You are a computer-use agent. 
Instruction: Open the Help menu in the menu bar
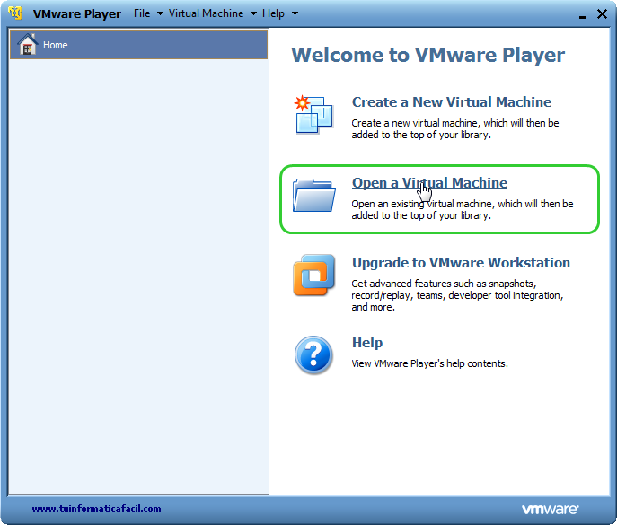tap(273, 13)
